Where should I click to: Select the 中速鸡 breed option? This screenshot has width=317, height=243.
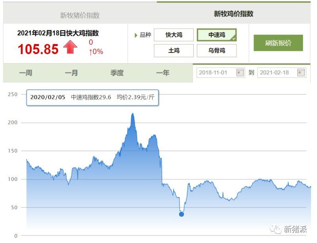pyautogui.click(x=216, y=35)
